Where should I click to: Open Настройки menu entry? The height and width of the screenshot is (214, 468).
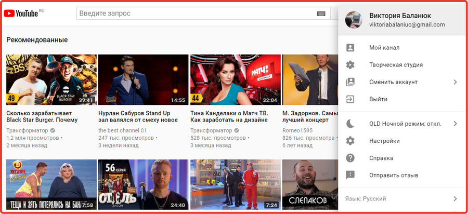point(402,141)
